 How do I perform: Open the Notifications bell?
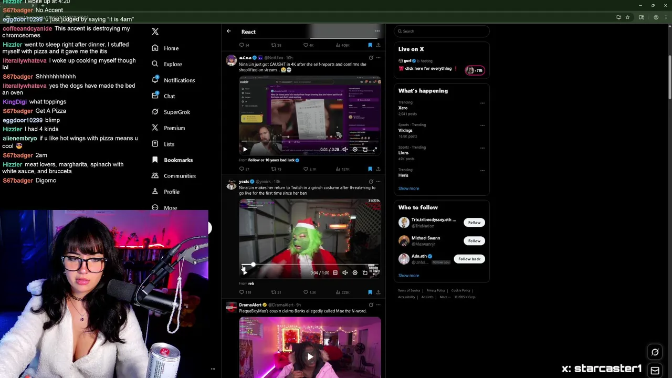tap(173, 80)
